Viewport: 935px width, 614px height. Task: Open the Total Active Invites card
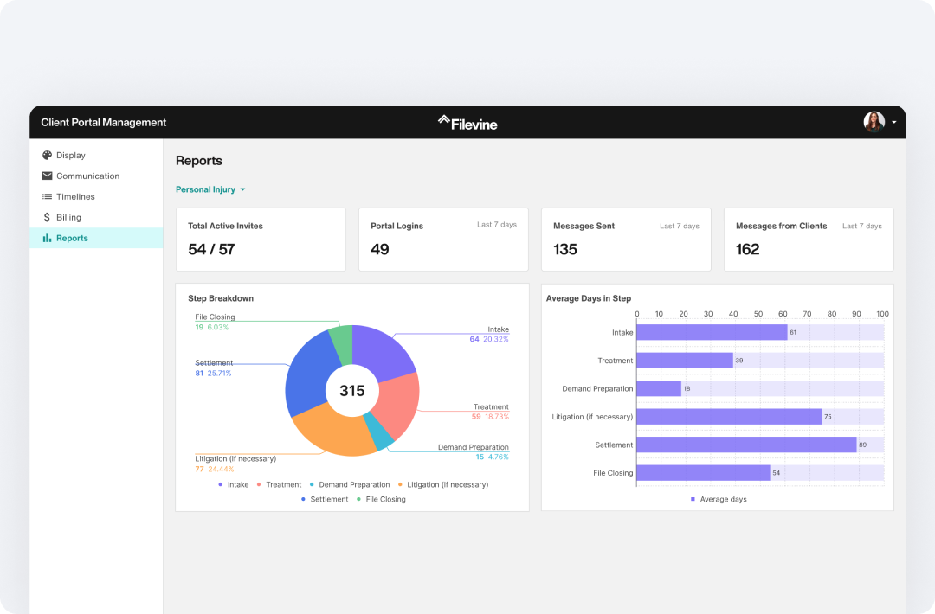click(x=261, y=240)
